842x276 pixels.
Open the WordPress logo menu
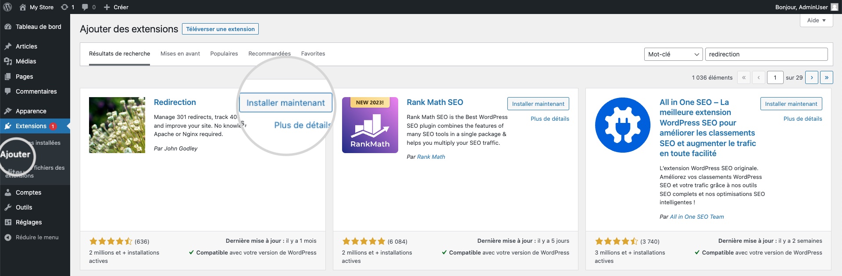[7, 7]
